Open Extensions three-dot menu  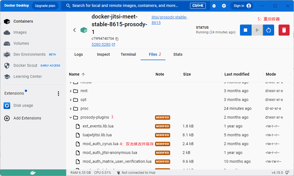tap(58, 94)
